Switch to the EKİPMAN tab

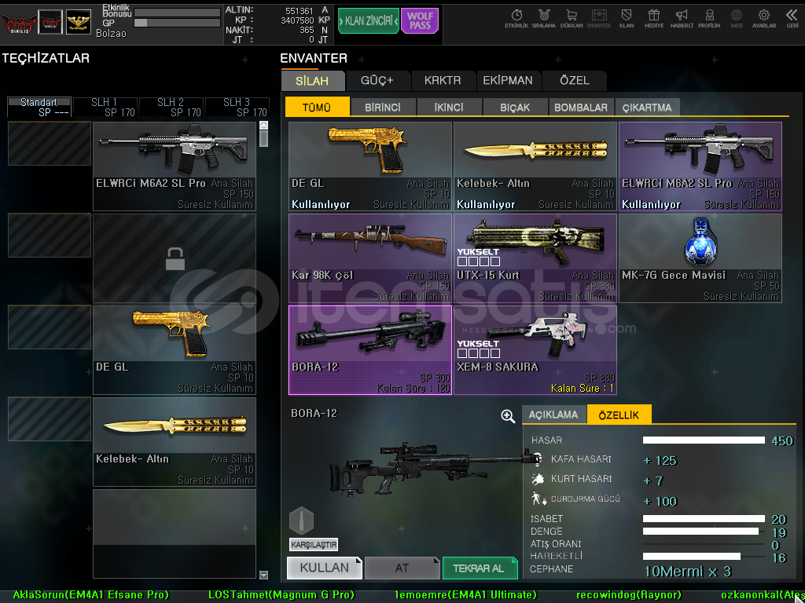pos(508,81)
